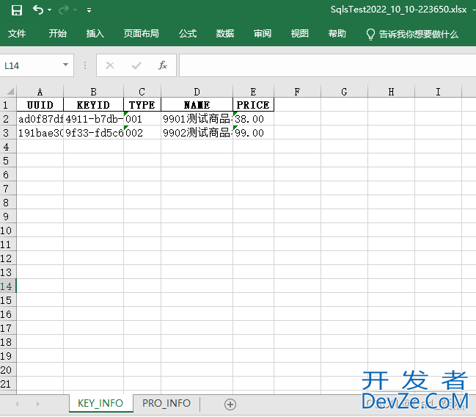Screen dimensions: 476x417
Task: Open the Redo history dropdown arrow
Action: 76,10
